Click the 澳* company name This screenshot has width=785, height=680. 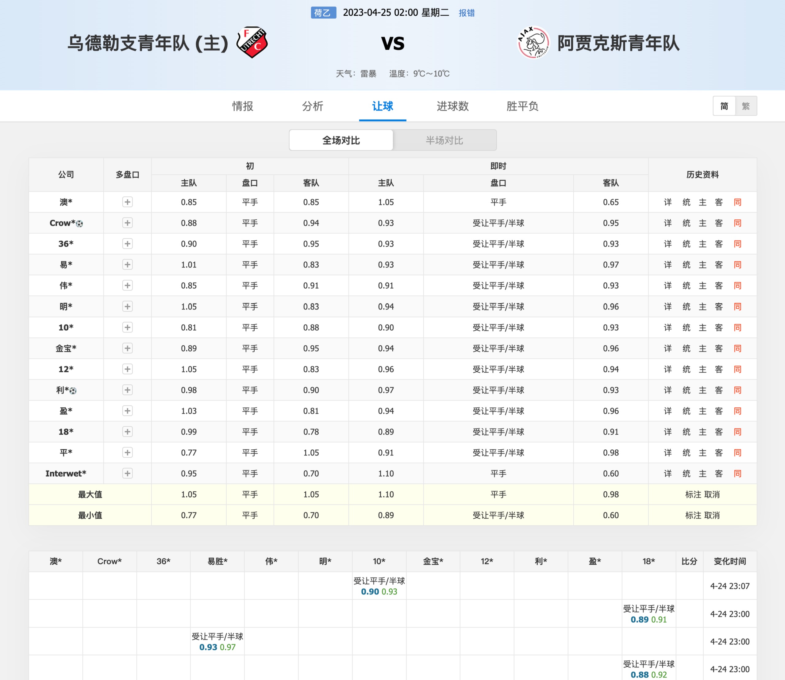66,202
